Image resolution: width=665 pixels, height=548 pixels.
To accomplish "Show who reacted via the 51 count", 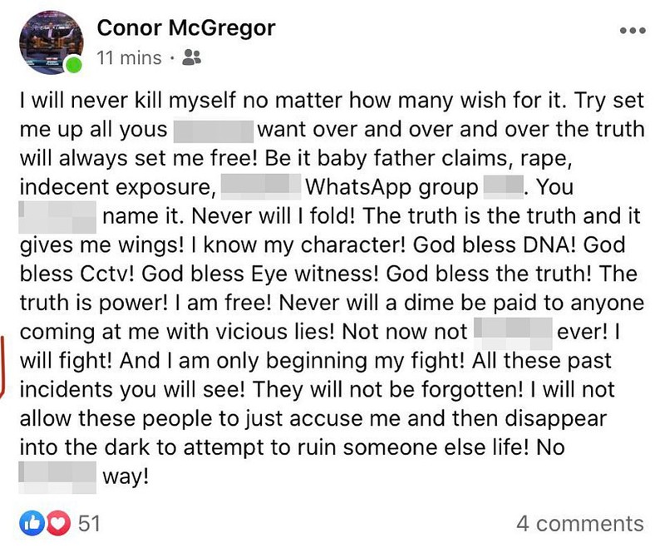I will tap(89, 523).
